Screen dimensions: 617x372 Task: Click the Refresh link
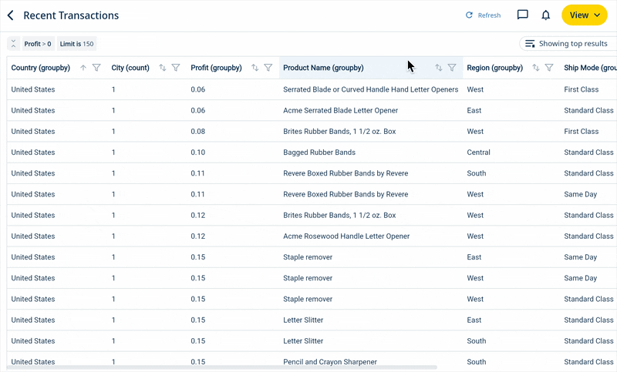point(484,15)
